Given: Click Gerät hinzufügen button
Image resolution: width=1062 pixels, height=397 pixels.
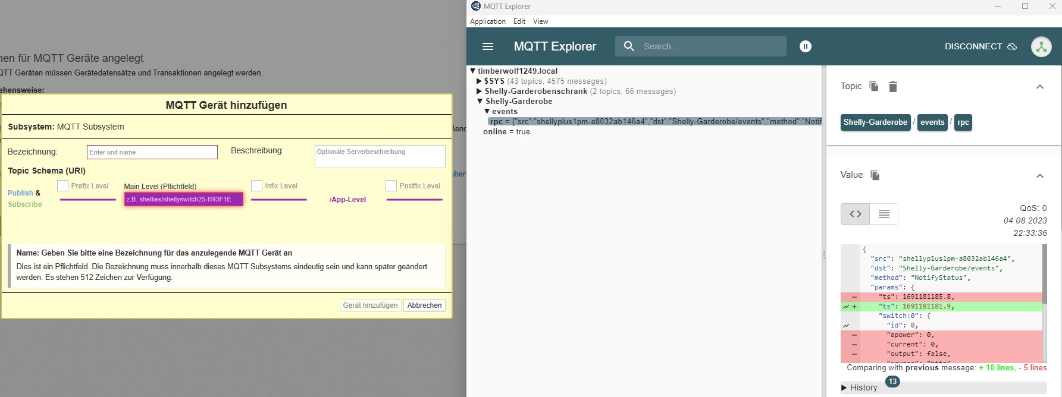Looking at the screenshot, I should tap(370, 305).
